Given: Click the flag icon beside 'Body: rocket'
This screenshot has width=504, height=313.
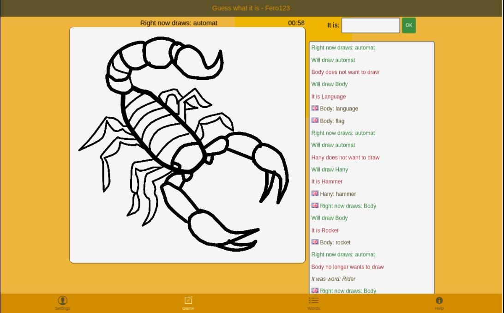Looking at the screenshot, I should tap(315, 242).
